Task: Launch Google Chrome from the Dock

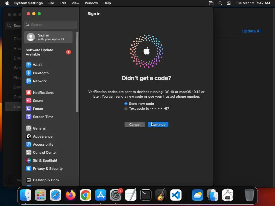Action: [x=86, y=195]
